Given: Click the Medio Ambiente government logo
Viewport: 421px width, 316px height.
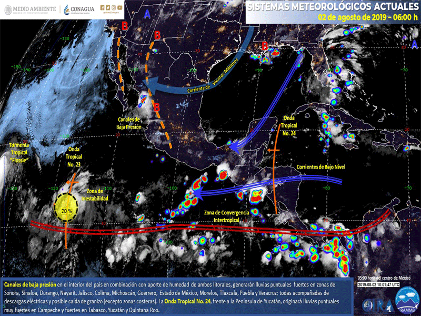Looking at the screenshot, I should (x=30, y=9).
